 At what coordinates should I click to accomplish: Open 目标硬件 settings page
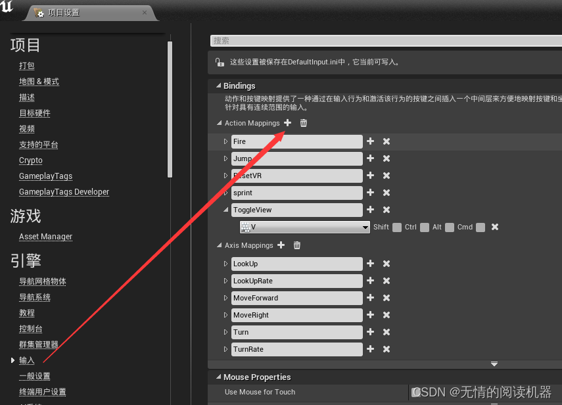[35, 113]
